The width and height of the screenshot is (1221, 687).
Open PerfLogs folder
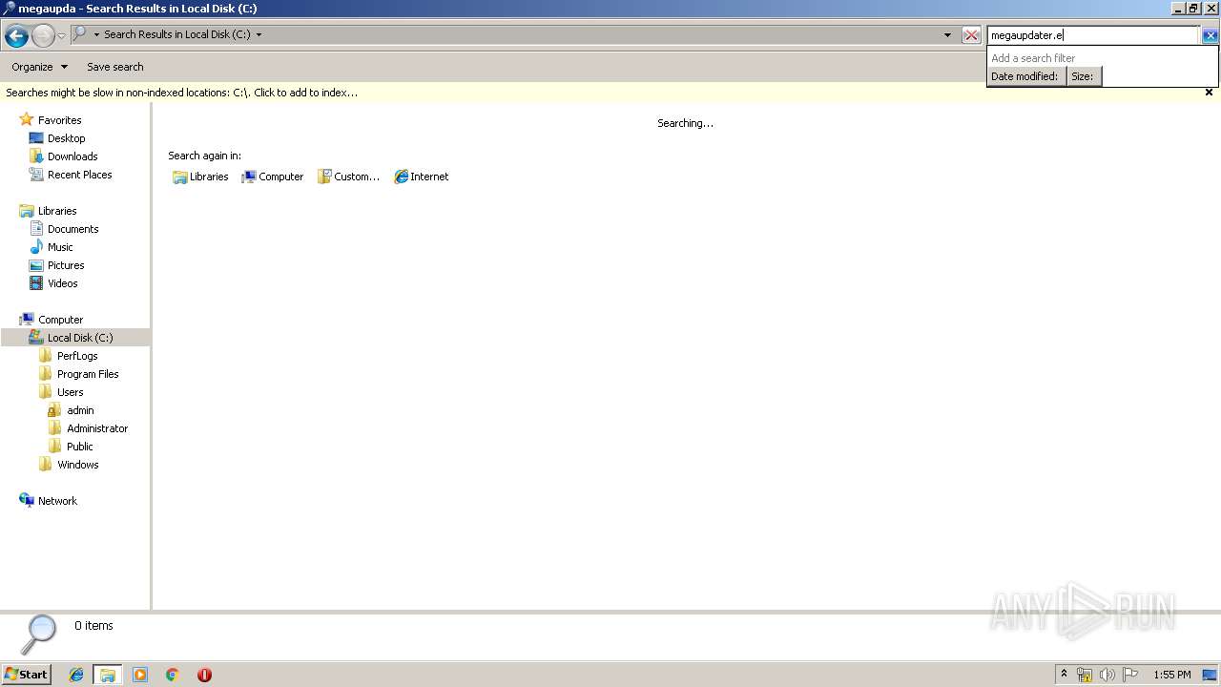click(x=77, y=356)
